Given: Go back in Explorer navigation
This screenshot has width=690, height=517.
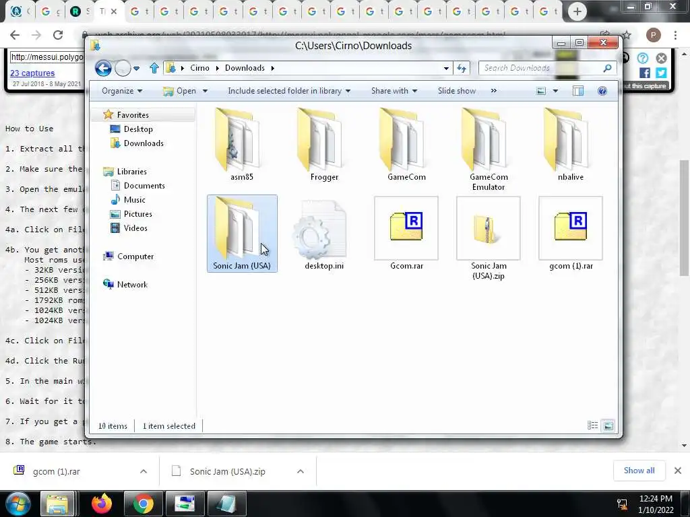Looking at the screenshot, I should (x=103, y=68).
